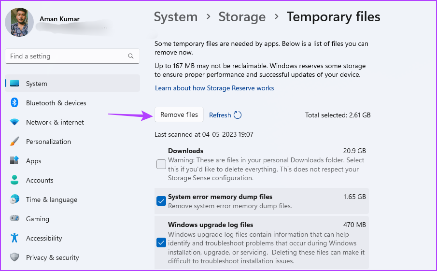
Task: Click the Remove files button
Action: 179,114
